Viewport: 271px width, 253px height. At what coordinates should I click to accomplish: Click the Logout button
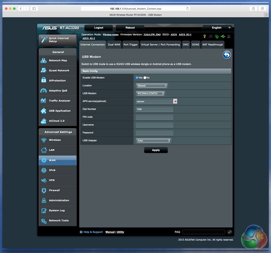pos(98,28)
